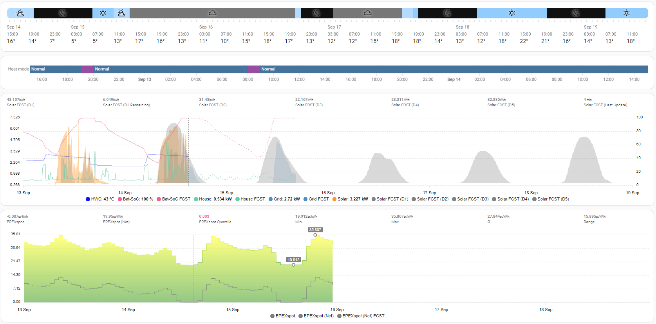Toggle the Grid 2.72 kW legend entry
The width and height of the screenshot is (656, 324).
click(x=284, y=199)
